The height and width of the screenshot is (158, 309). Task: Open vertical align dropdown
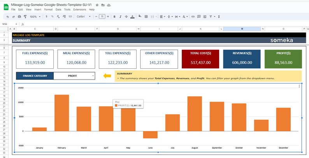click(x=170, y=17)
